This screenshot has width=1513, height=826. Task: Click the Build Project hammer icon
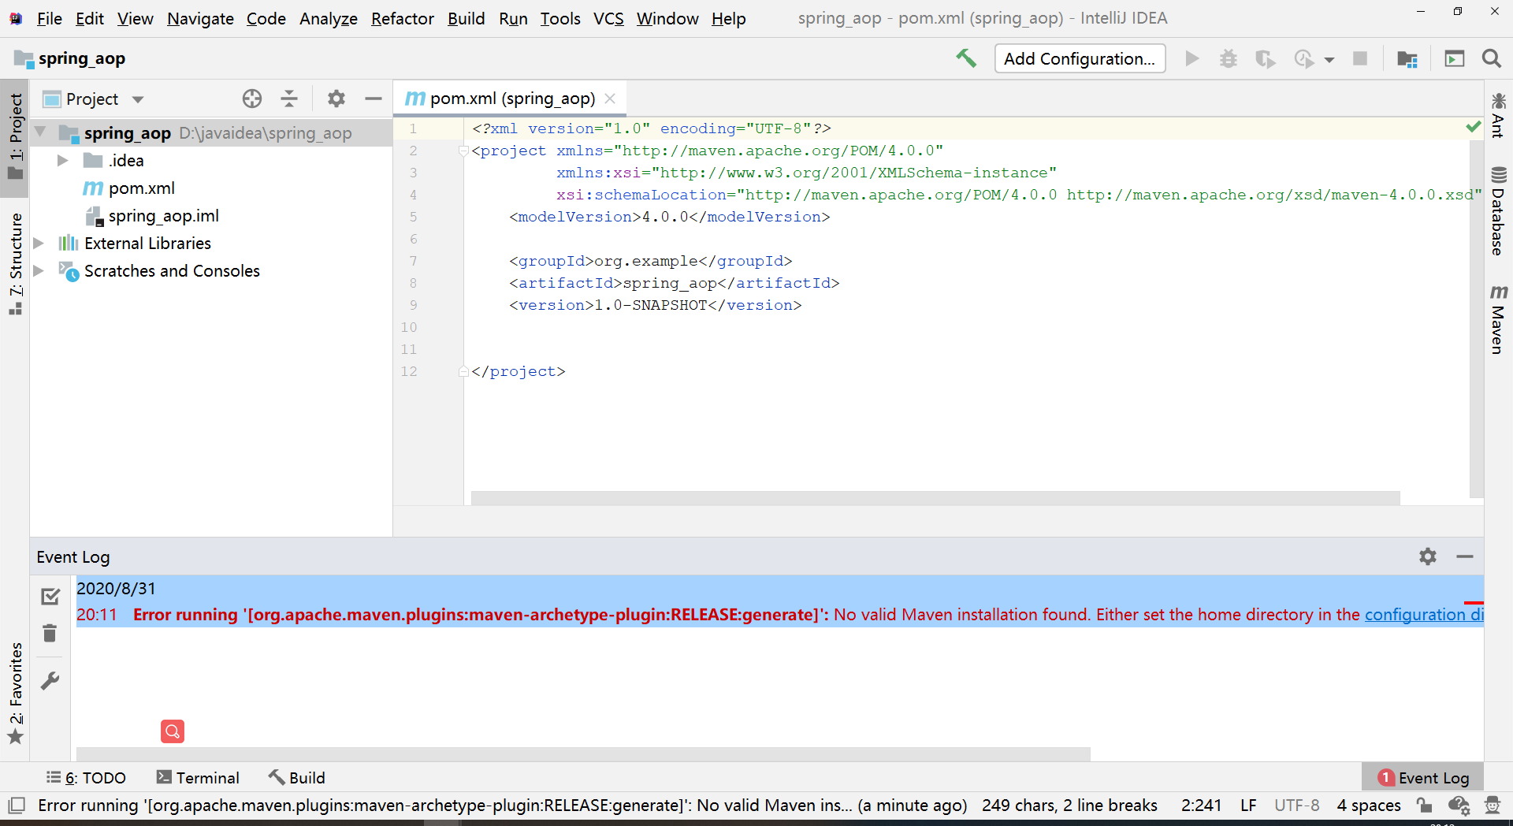coord(966,58)
